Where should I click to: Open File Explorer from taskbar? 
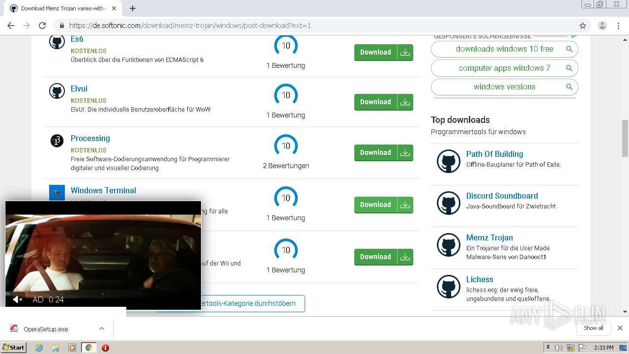(56, 348)
